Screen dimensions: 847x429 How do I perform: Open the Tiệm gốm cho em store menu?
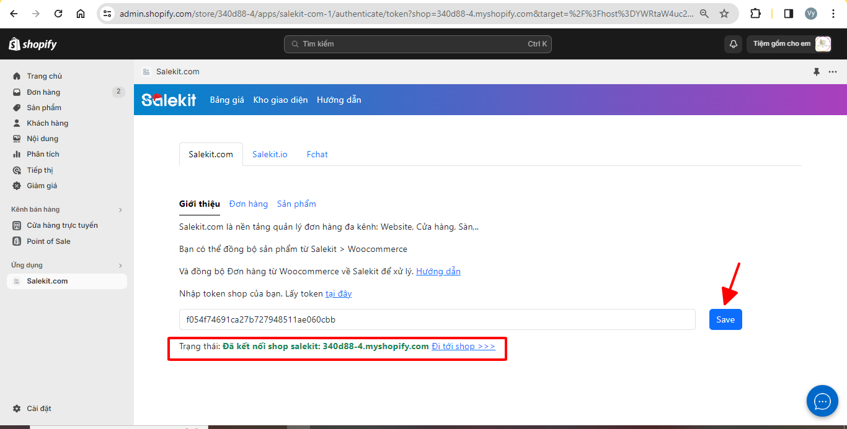pyautogui.click(x=789, y=44)
